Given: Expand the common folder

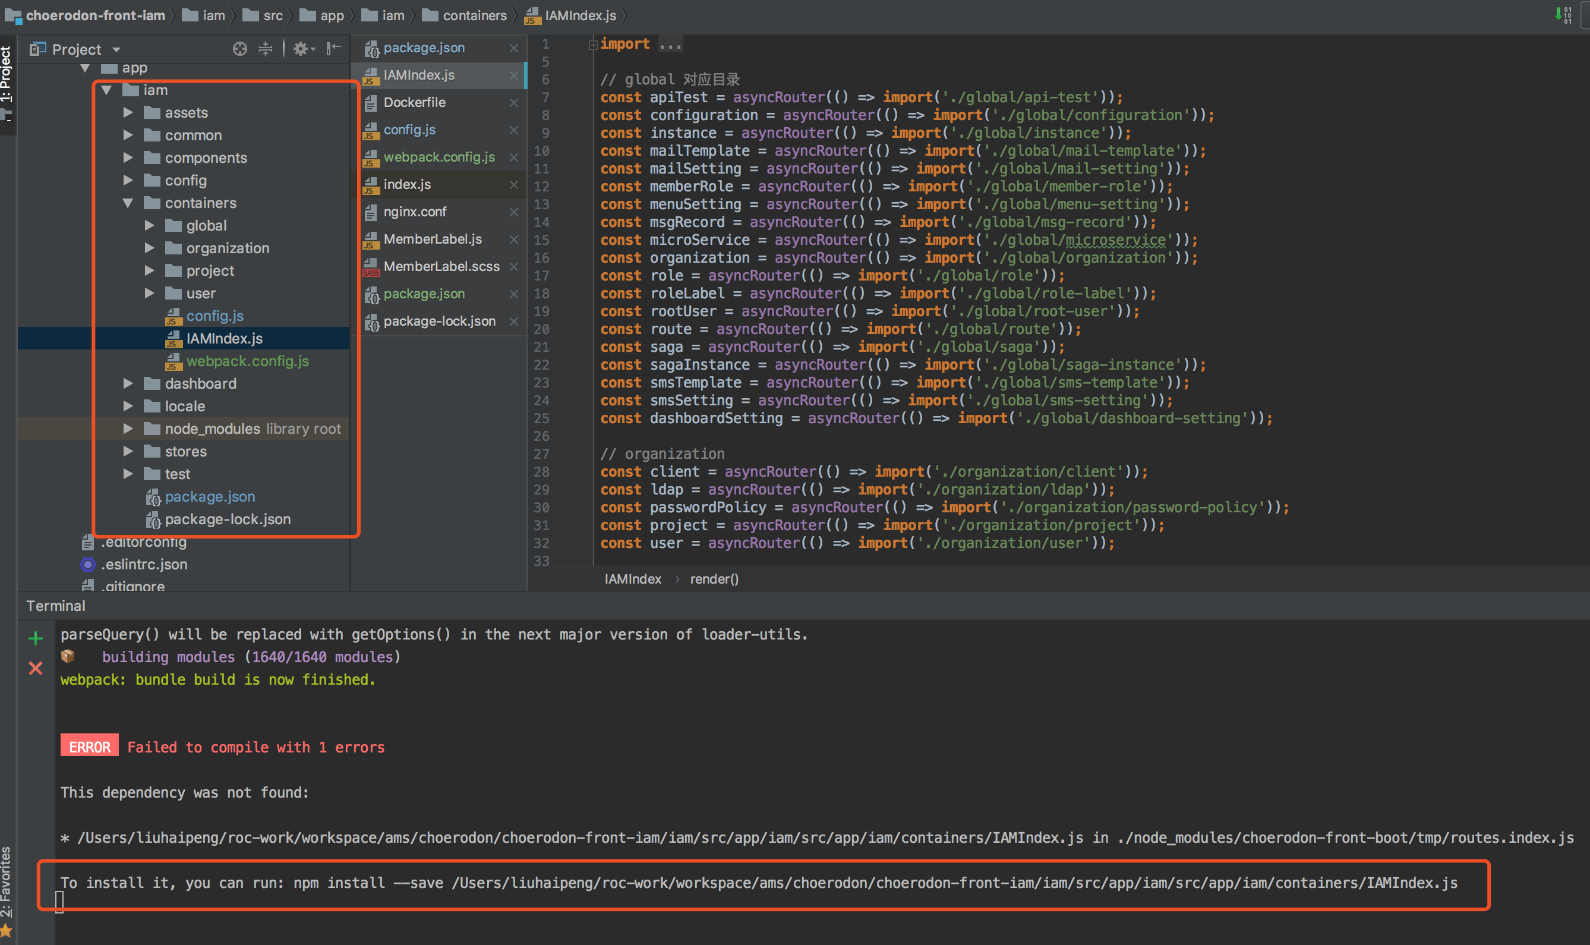Looking at the screenshot, I should [x=127, y=135].
